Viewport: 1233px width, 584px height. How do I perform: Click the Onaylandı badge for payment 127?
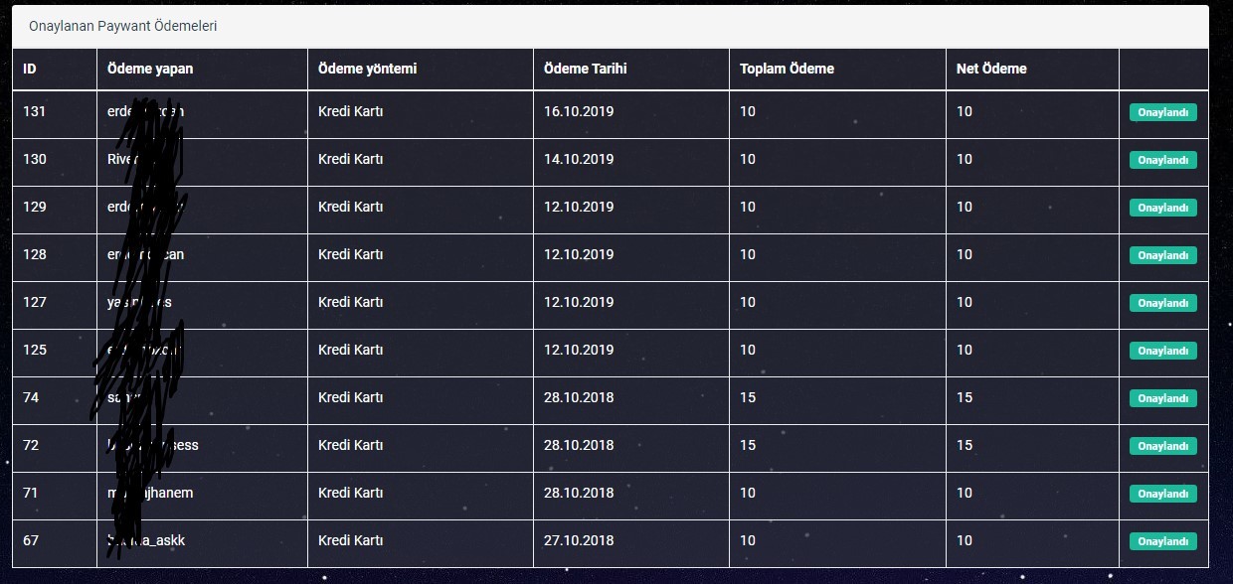[x=1162, y=303]
